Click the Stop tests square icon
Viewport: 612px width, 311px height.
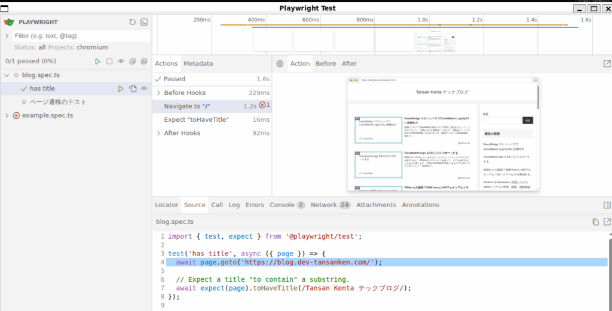click(109, 61)
